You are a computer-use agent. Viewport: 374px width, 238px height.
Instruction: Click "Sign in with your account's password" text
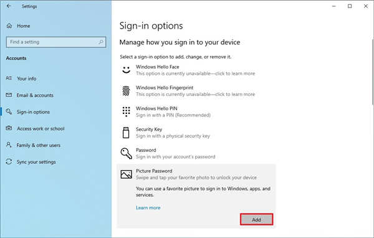pyautogui.click(x=176, y=156)
